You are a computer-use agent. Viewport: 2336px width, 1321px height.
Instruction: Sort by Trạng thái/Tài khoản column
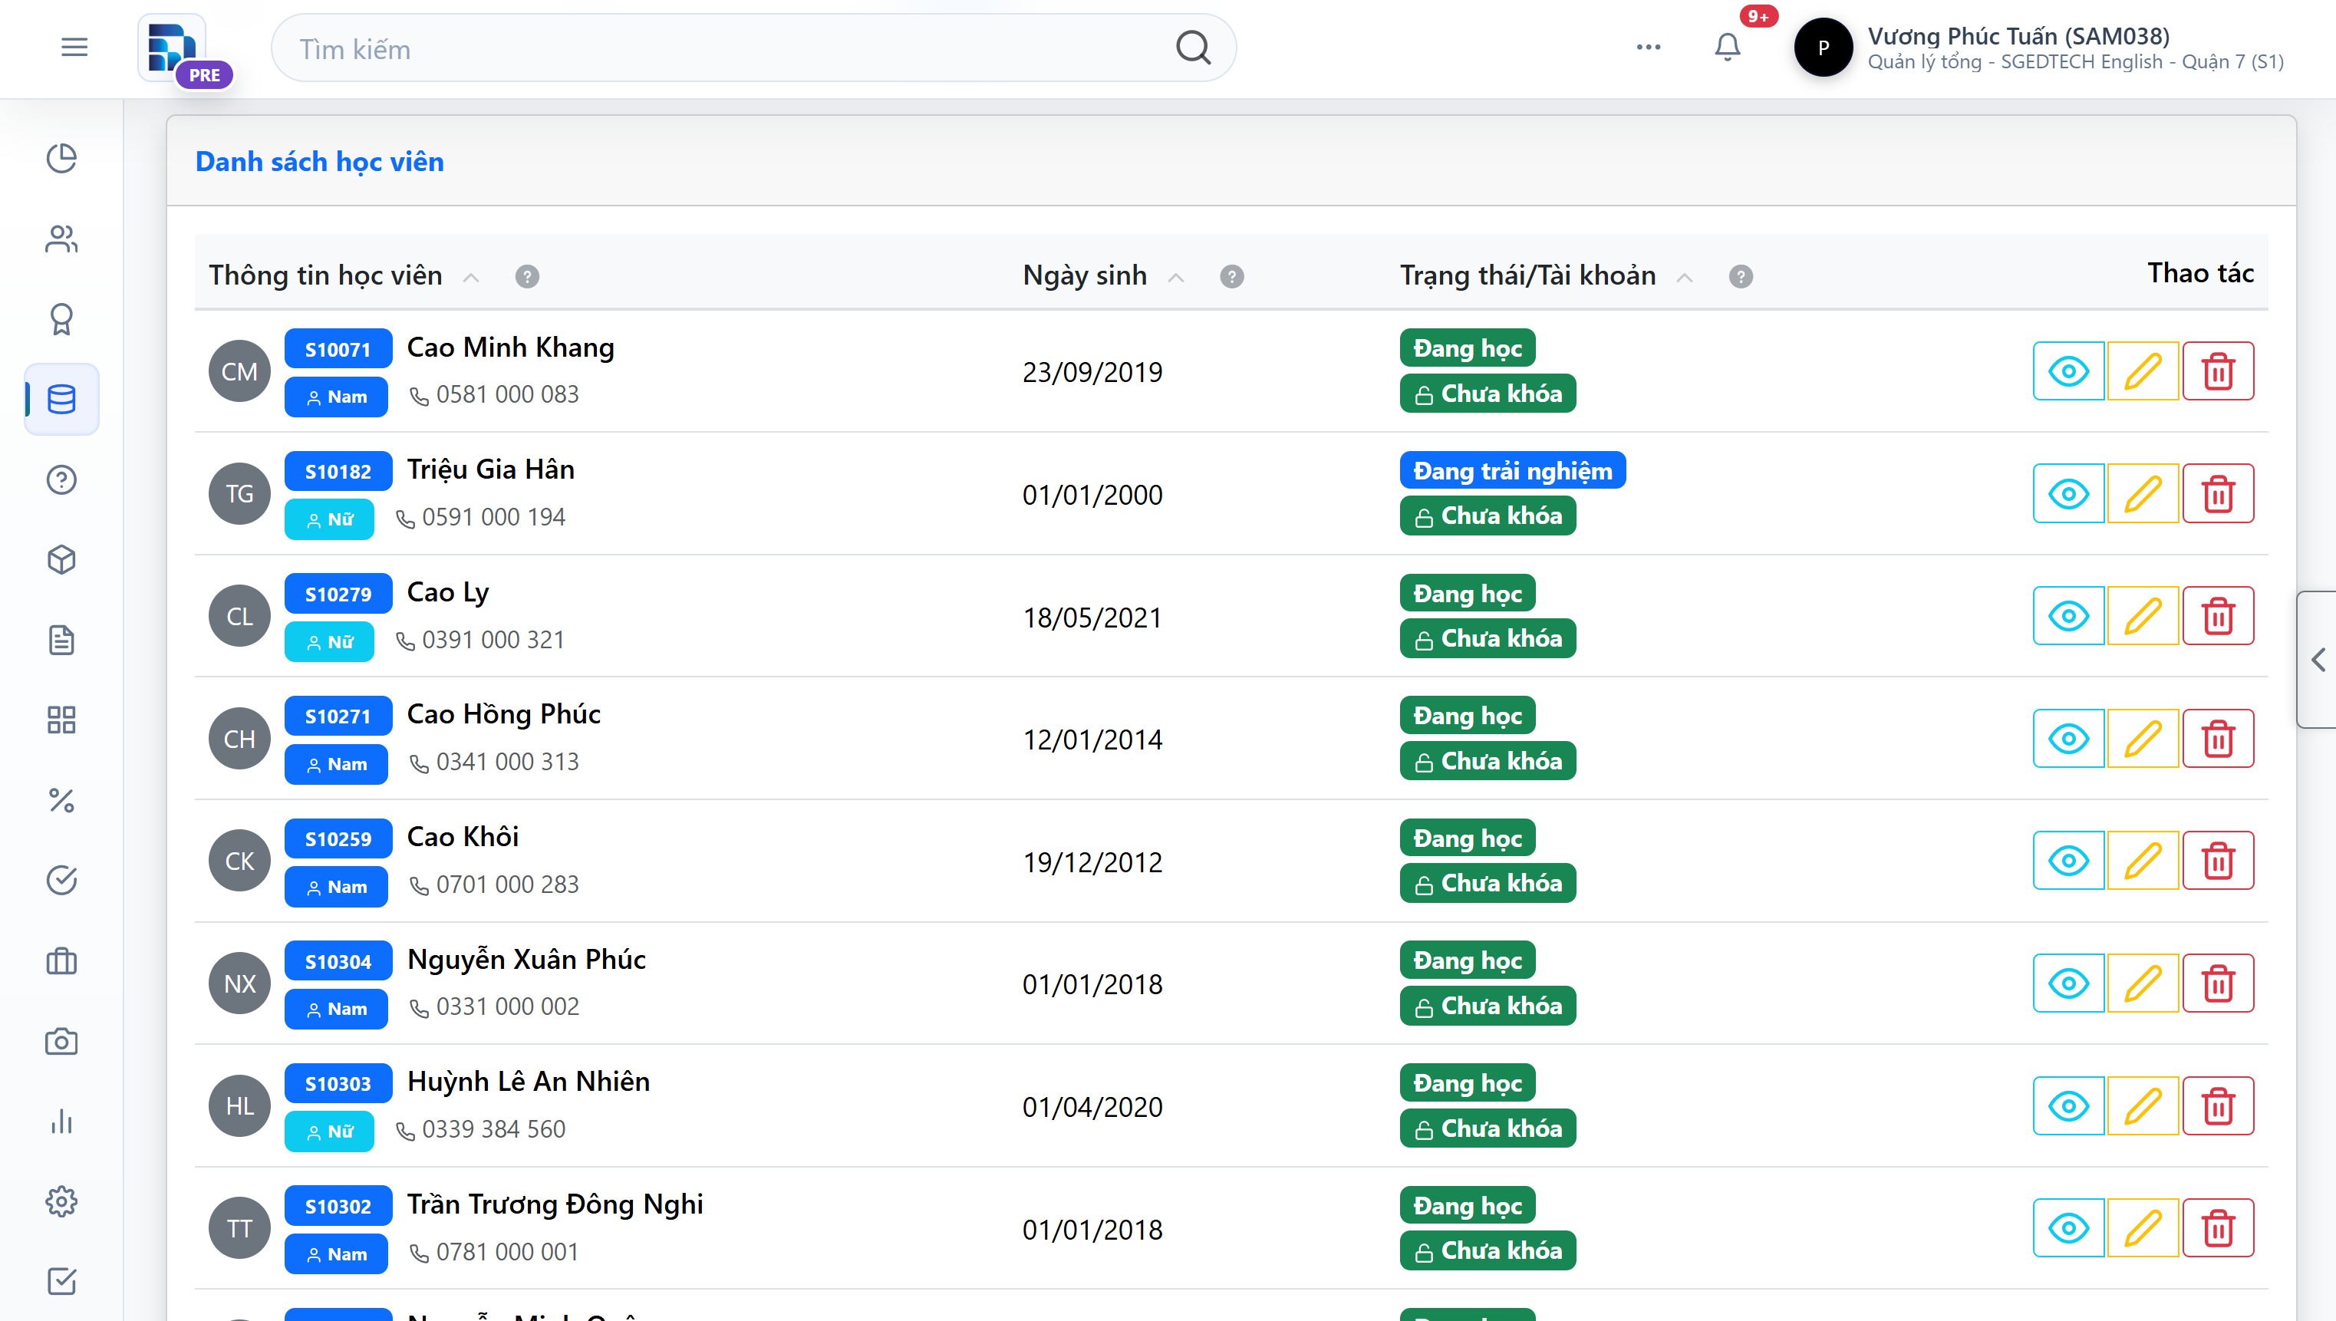(1685, 277)
